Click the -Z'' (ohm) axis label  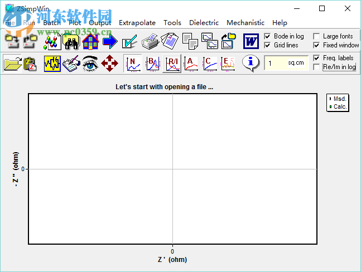click(x=16, y=169)
